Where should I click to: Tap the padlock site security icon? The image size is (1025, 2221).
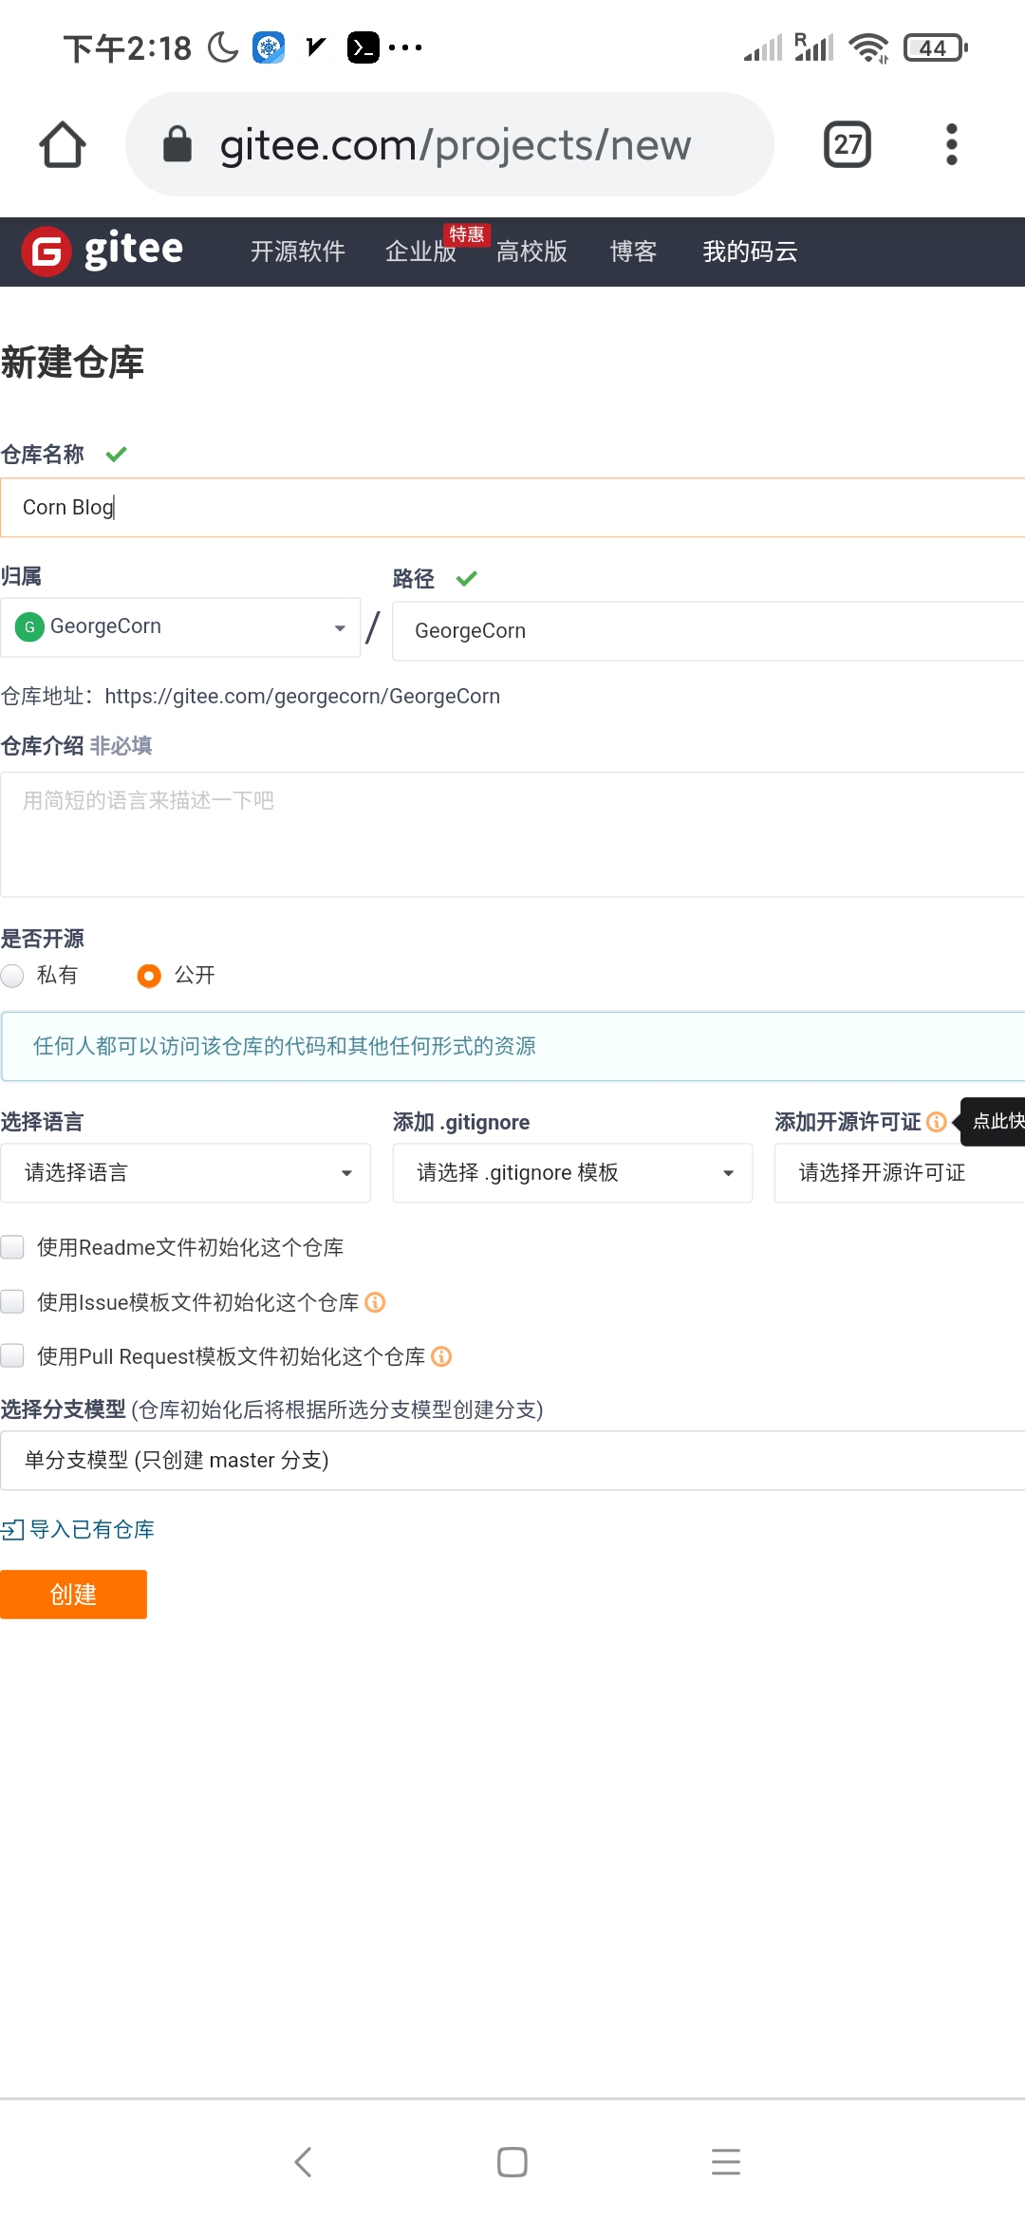[177, 144]
